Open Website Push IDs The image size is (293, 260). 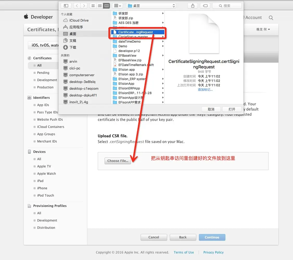(50, 119)
